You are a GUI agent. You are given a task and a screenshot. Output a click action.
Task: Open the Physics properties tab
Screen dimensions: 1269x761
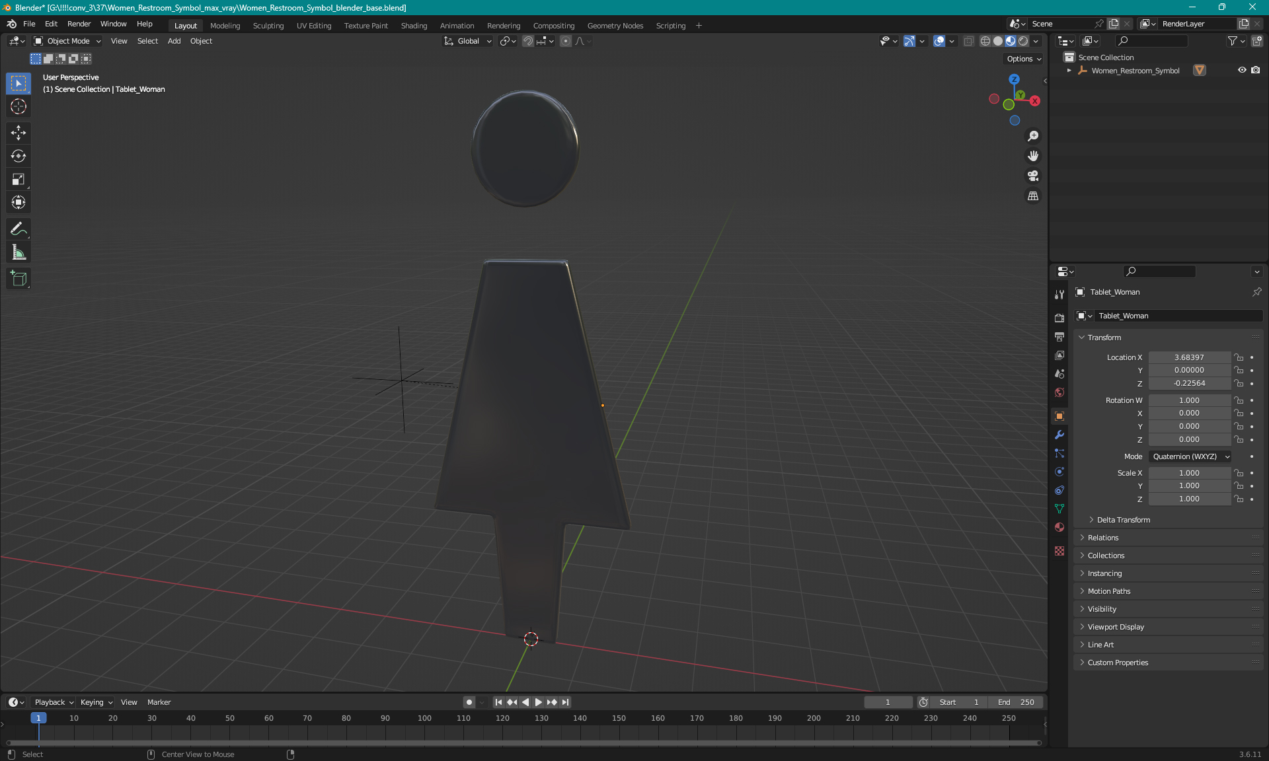(1059, 472)
